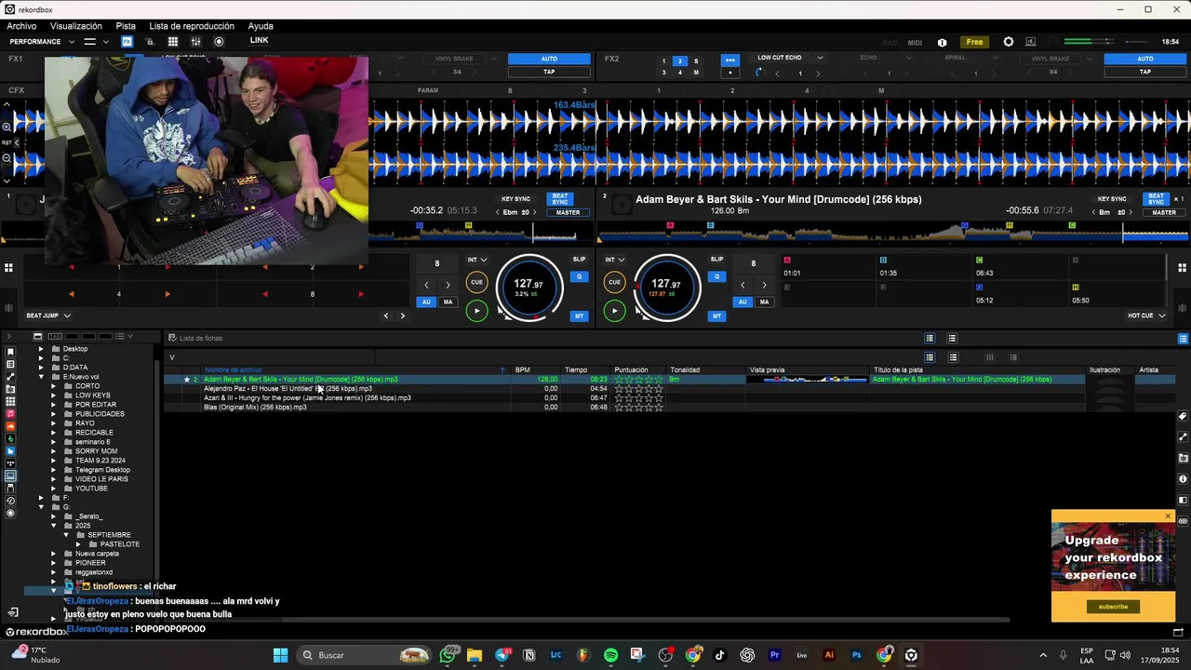Open the Lista de reproducción menu

pos(192,26)
